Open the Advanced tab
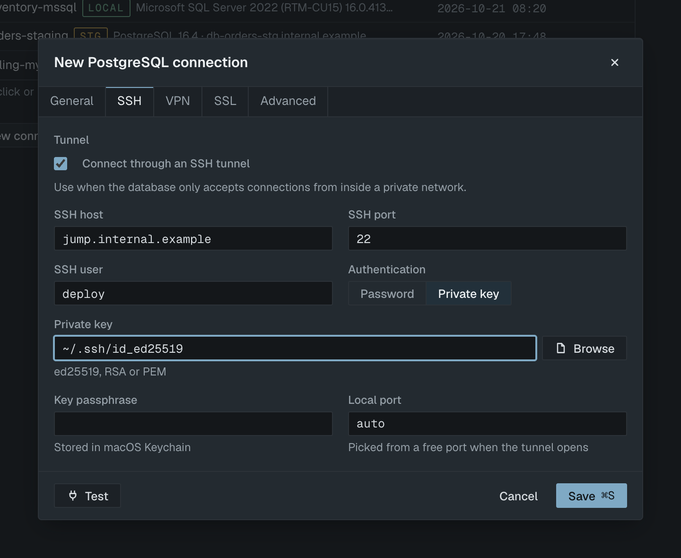 [288, 101]
